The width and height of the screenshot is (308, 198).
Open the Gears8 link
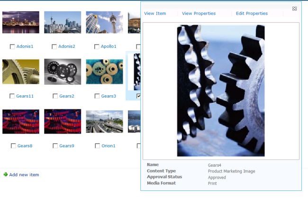25,146
